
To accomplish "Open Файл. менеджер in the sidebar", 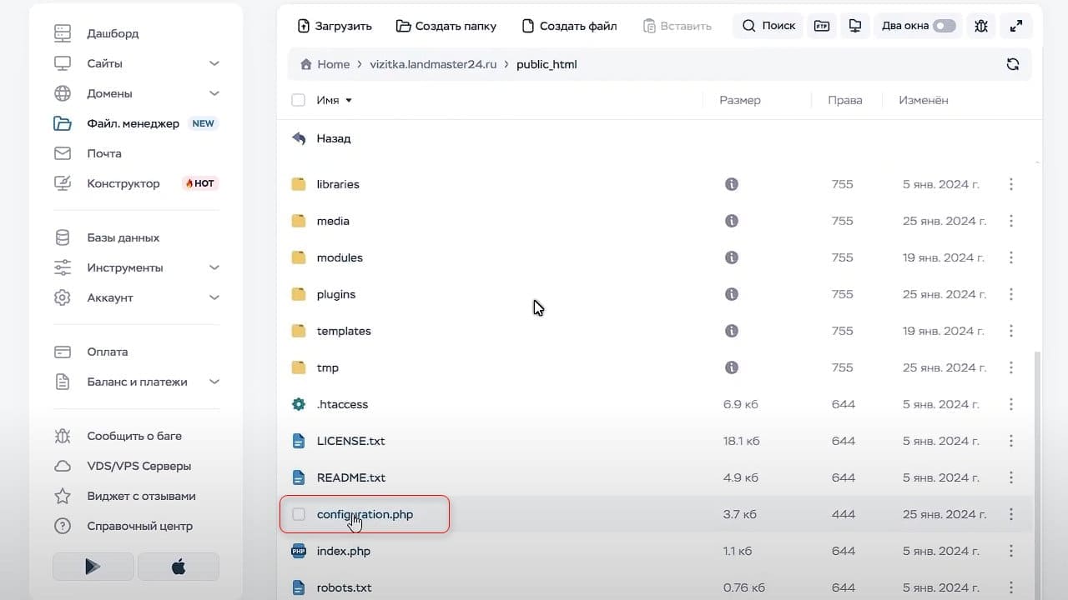I will (x=133, y=123).
